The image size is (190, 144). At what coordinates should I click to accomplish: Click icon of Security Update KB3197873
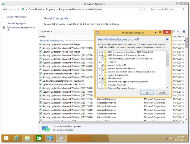41,48
